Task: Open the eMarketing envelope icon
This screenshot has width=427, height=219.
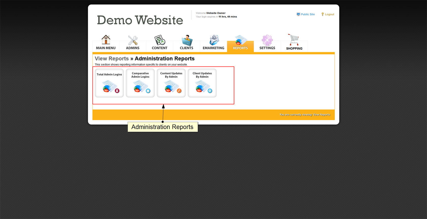Action: coord(213,40)
